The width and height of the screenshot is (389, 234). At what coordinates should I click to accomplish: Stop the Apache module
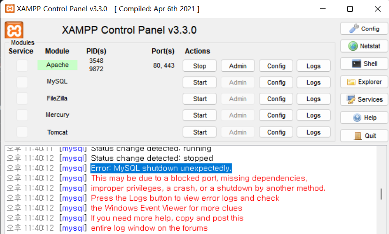click(x=200, y=66)
